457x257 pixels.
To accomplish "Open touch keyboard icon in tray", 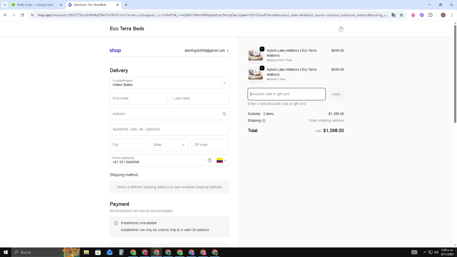I will [x=414, y=252].
